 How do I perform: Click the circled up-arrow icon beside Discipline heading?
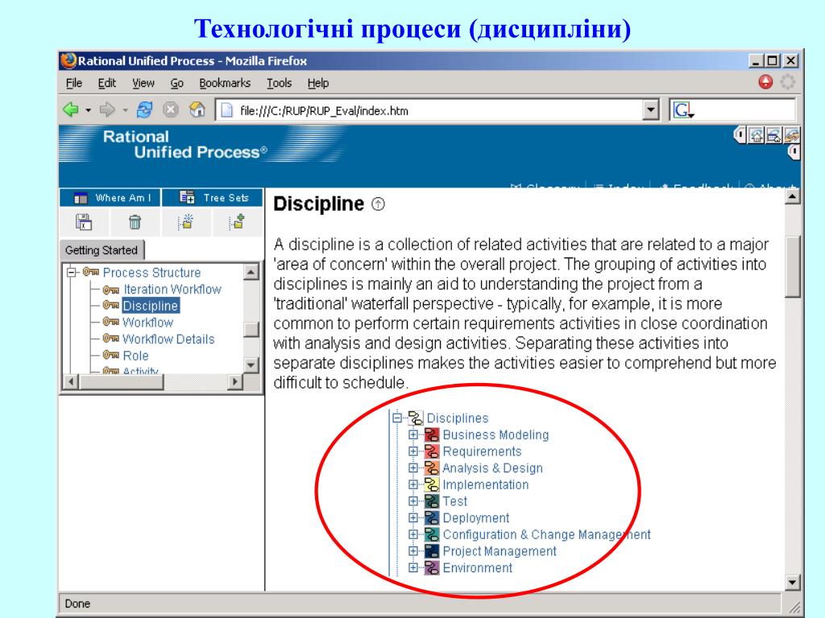[378, 204]
